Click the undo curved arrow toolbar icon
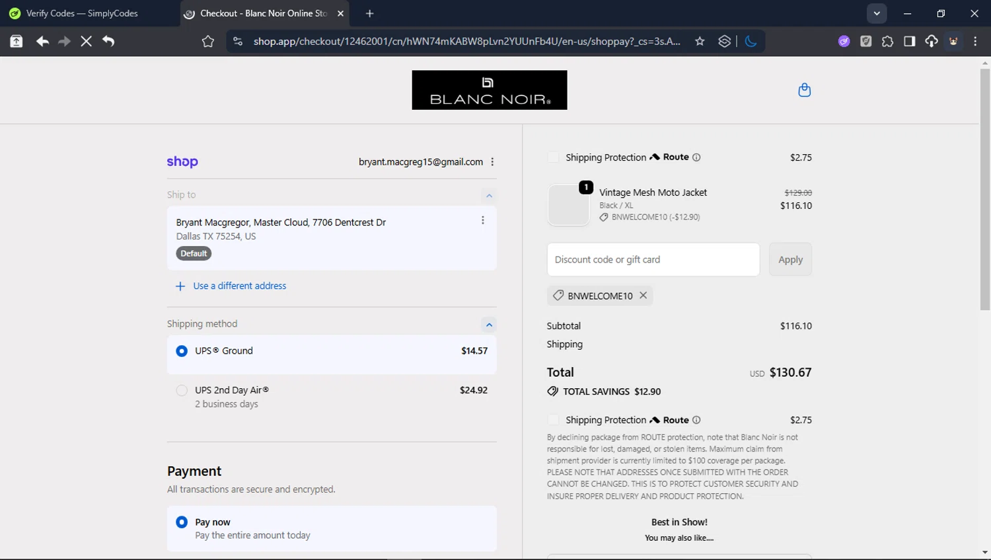Screen dimensions: 991x560 (108, 41)
